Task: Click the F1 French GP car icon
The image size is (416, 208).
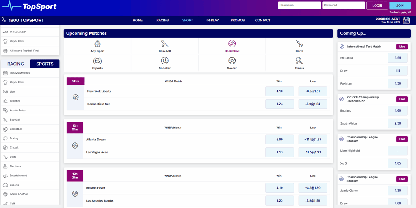Action: 5,32
